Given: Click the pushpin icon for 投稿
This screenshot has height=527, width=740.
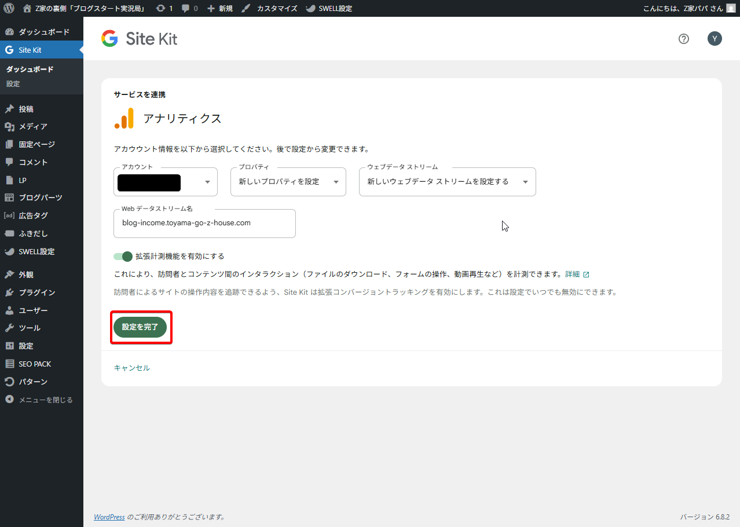Looking at the screenshot, I should (x=9, y=109).
